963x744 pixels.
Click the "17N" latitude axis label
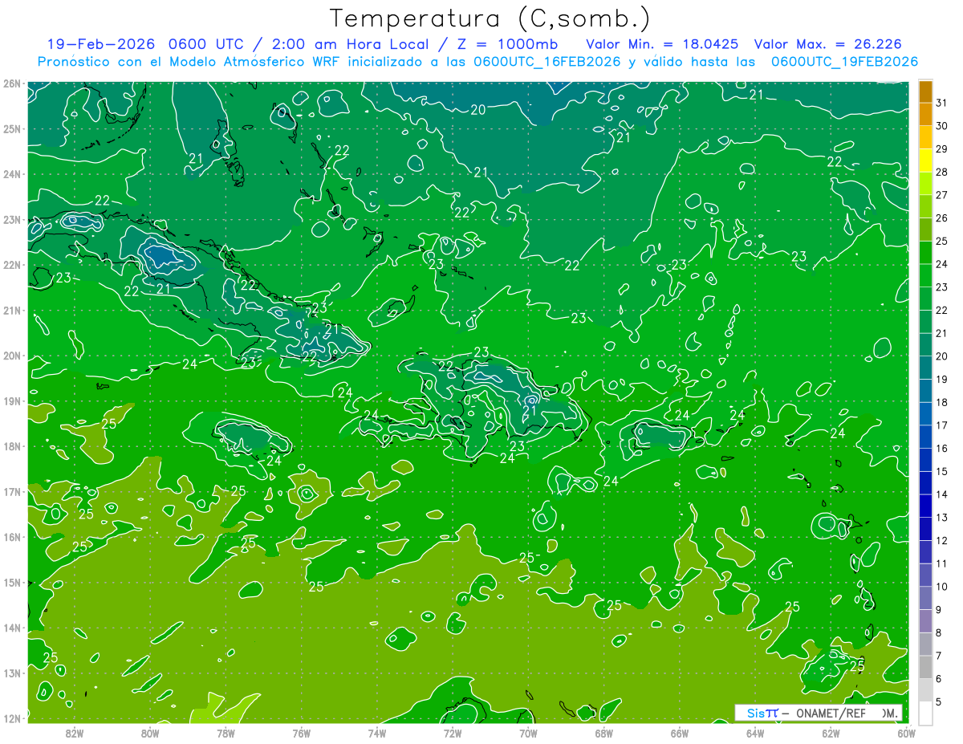11,491
